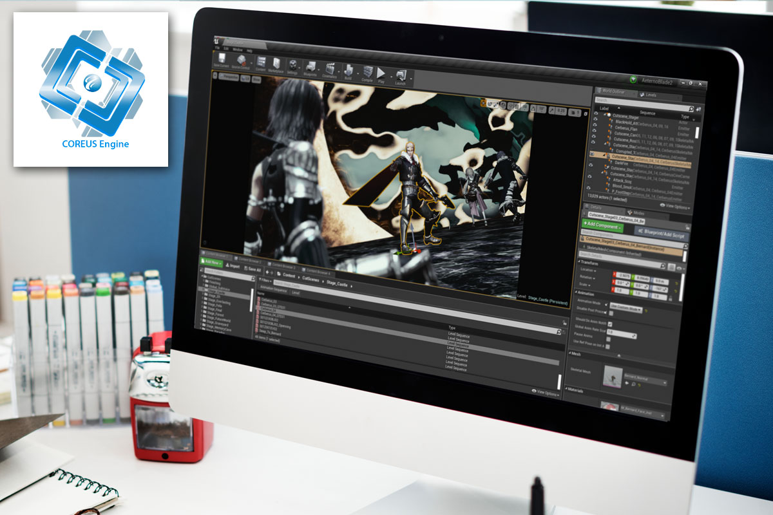
Task: Enable the Pause Anims checkbox
Action: [609, 340]
